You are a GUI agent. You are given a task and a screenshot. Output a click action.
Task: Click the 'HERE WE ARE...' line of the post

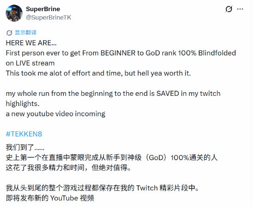31,43
